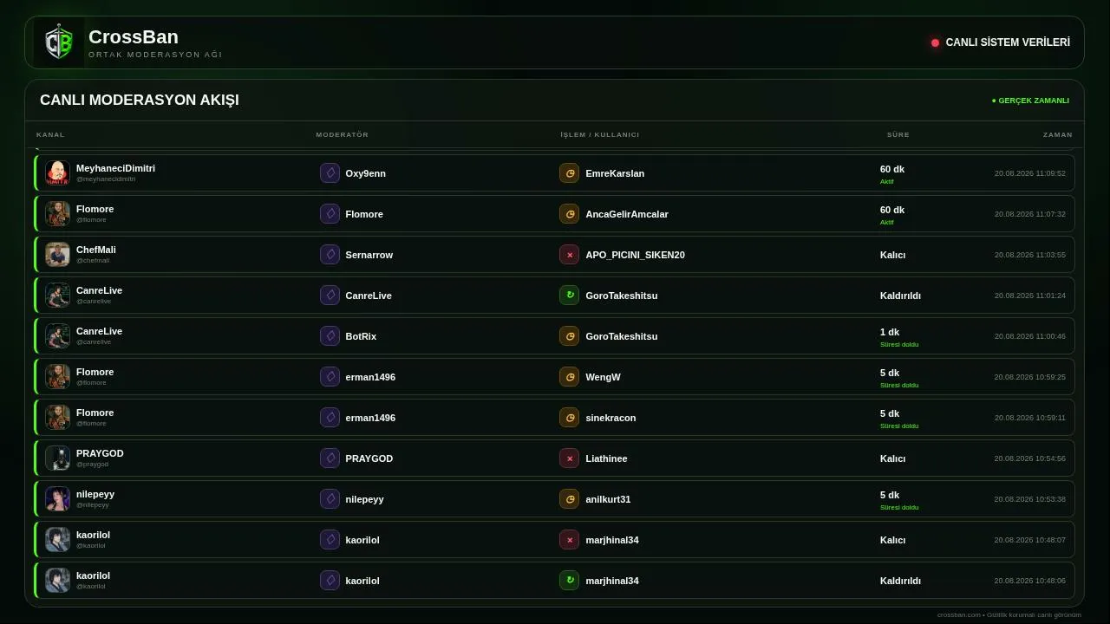The height and width of the screenshot is (624, 1110).
Task: Click moderator name Sernarrow
Action: click(369, 255)
